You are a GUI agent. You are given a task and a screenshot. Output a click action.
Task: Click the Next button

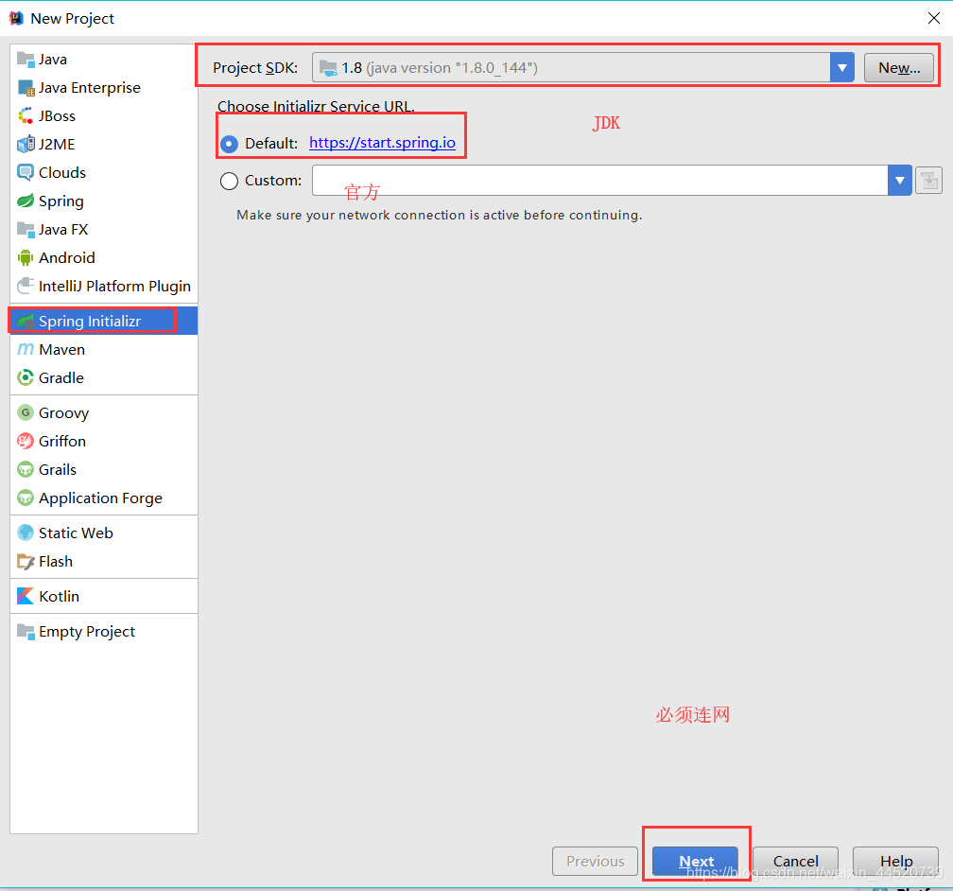click(x=695, y=861)
